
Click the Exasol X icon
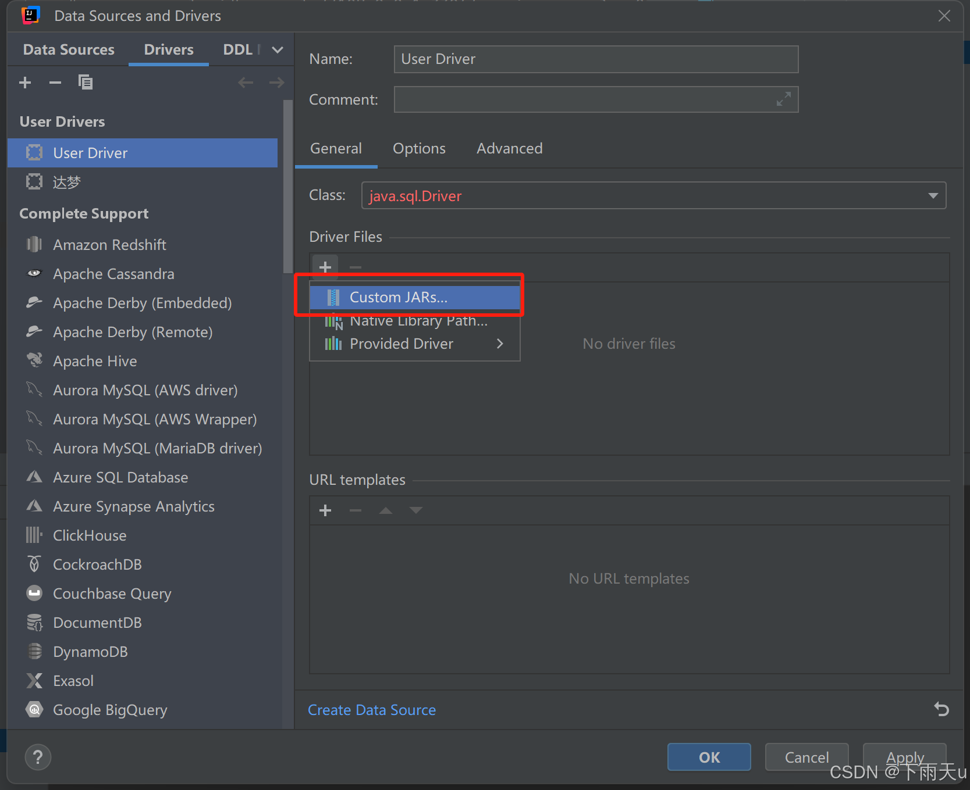pyautogui.click(x=34, y=680)
